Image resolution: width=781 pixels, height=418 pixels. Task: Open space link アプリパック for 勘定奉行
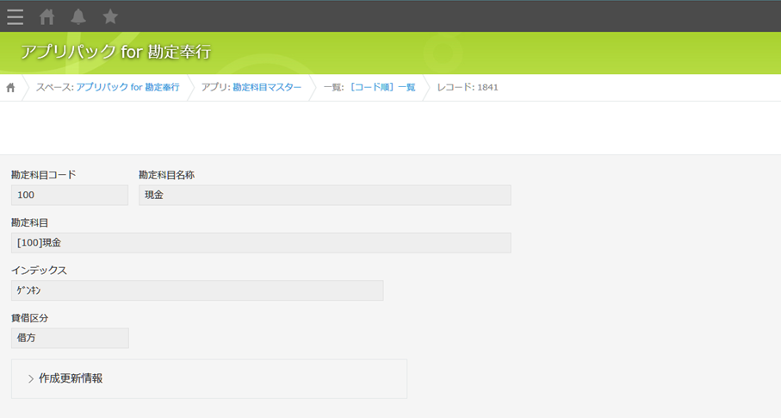tap(127, 87)
